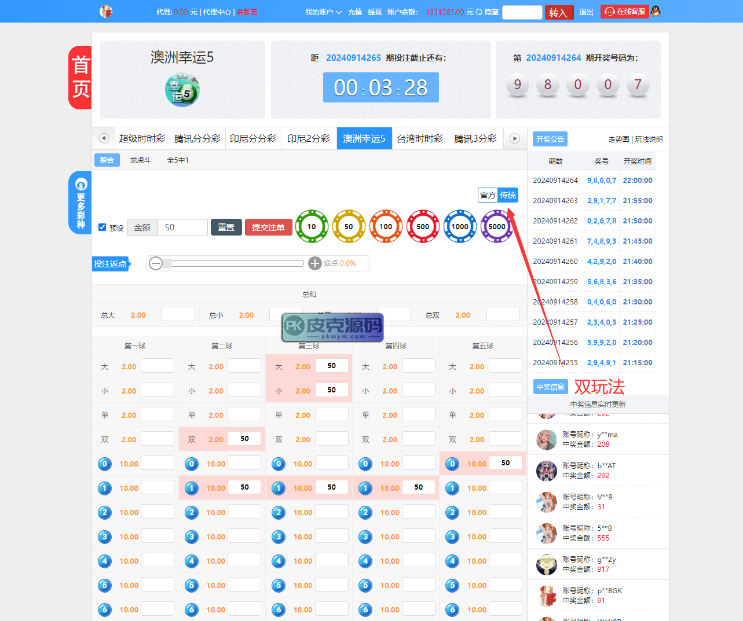Click the 提交注单 submit button

(x=268, y=227)
